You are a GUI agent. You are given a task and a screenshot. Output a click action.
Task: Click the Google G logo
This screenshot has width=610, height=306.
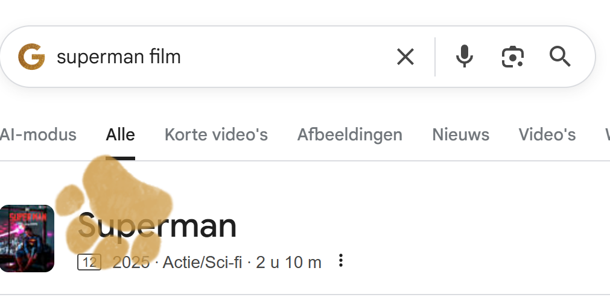pyautogui.click(x=31, y=57)
